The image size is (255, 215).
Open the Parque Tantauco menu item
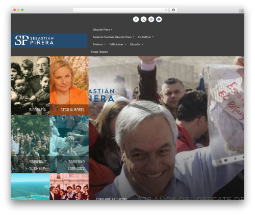click(99, 52)
